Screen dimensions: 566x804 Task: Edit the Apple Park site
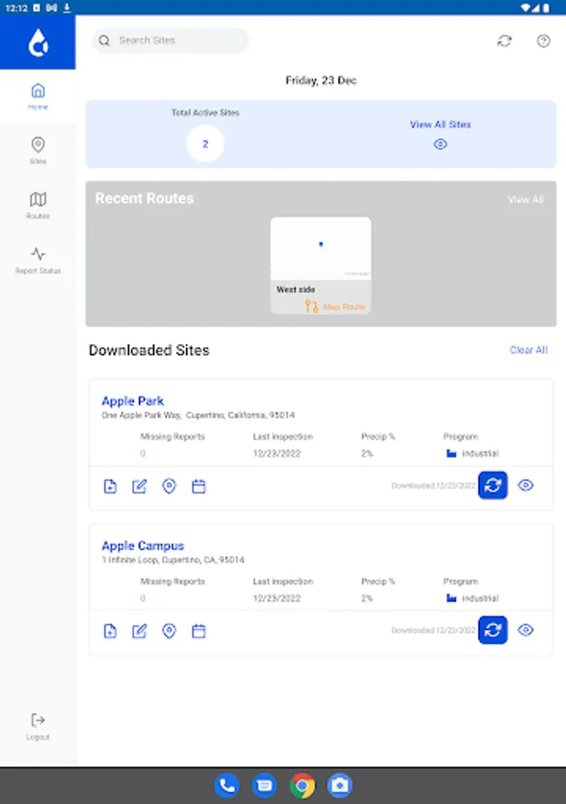[x=139, y=486]
